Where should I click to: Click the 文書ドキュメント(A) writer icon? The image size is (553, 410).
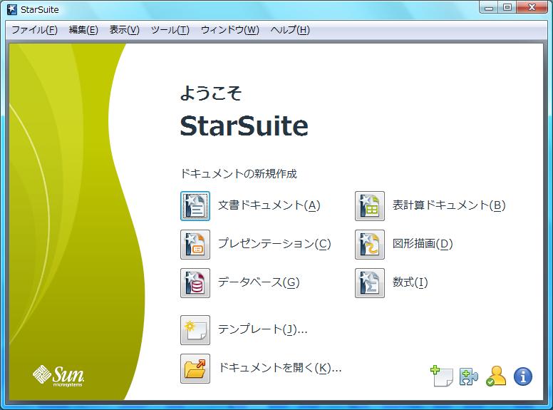tap(195, 206)
